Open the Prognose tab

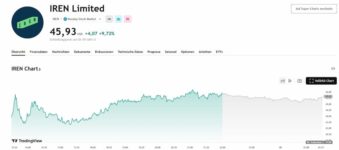pos(154,52)
